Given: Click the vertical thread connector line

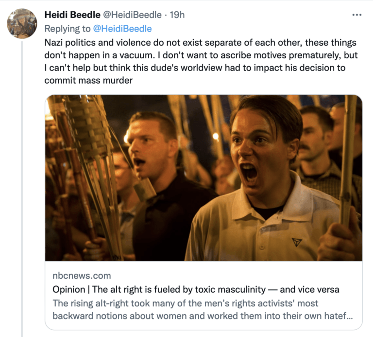Looking at the screenshot, I should (x=22, y=195).
